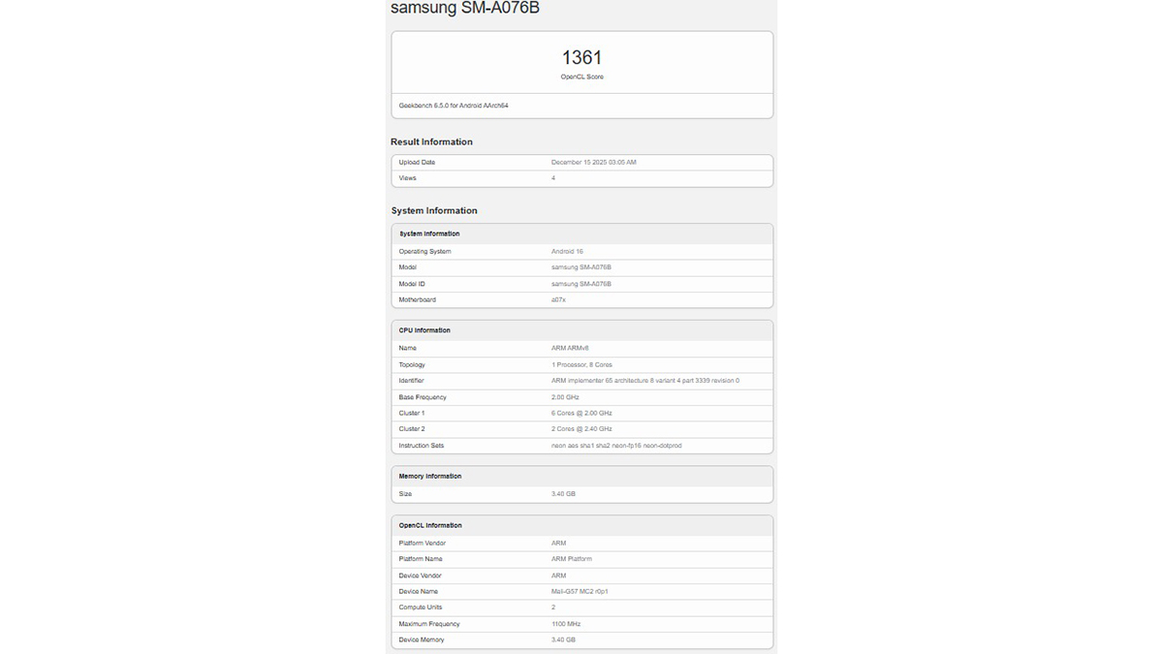The height and width of the screenshot is (654, 1163).
Task: Click the Model entry samsung SM-A076B
Action: pyautogui.click(x=581, y=266)
